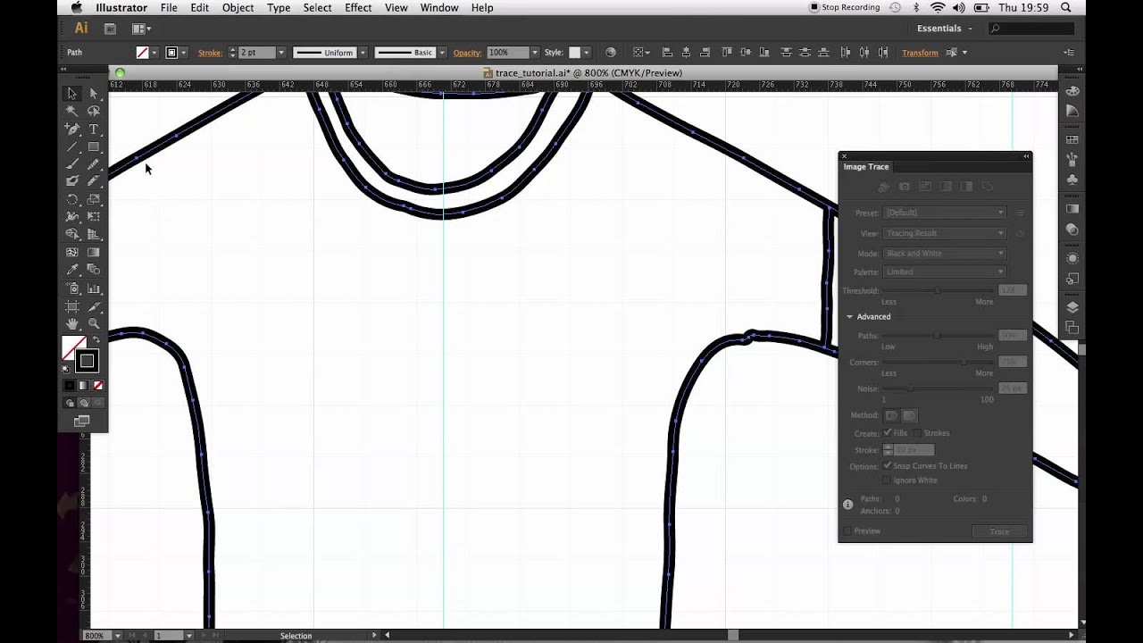This screenshot has width=1143, height=643.
Task: Open the Window menu
Action: pyautogui.click(x=438, y=7)
